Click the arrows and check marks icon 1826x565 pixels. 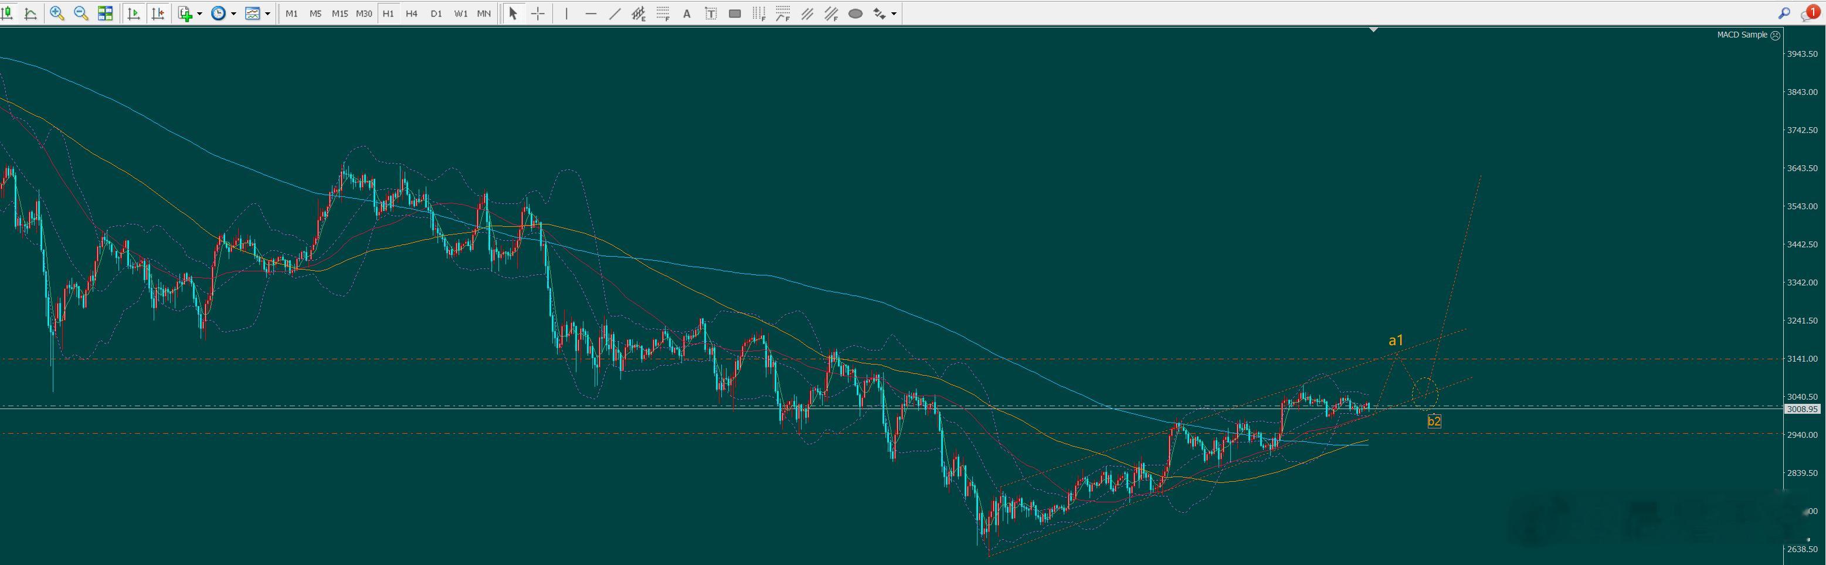coord(879,13)
